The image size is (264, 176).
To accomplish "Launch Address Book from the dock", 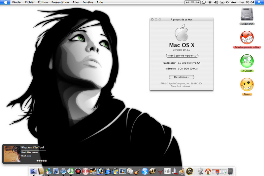I will coord(41,171).
